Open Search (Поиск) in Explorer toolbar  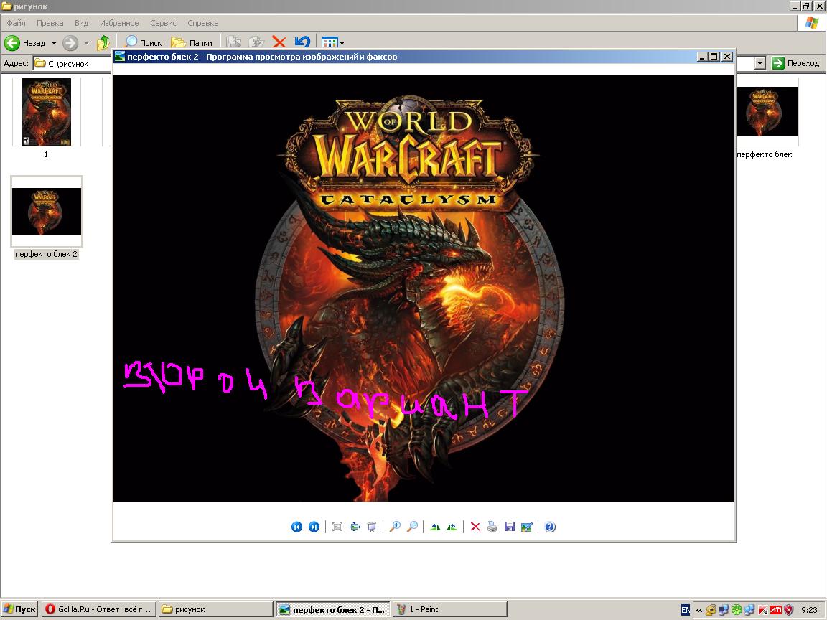tap(144, 43)
